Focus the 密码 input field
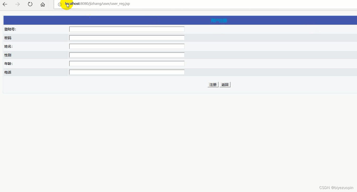The height and width of the screenshot is (192, 357). tap(127, 38)
